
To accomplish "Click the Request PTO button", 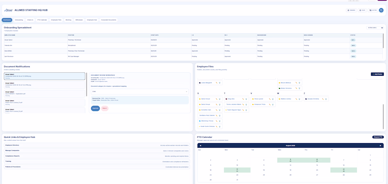I will pos(378,137).
